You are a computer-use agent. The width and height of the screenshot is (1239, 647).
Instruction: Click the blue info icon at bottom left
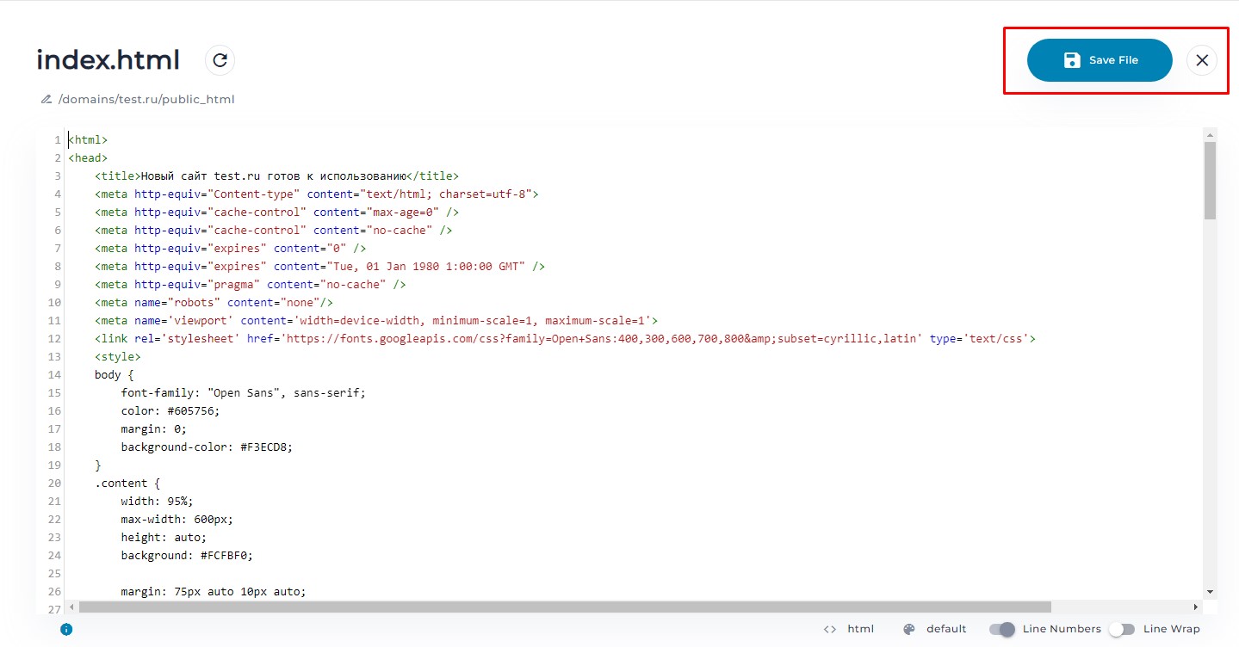point(66,629)
